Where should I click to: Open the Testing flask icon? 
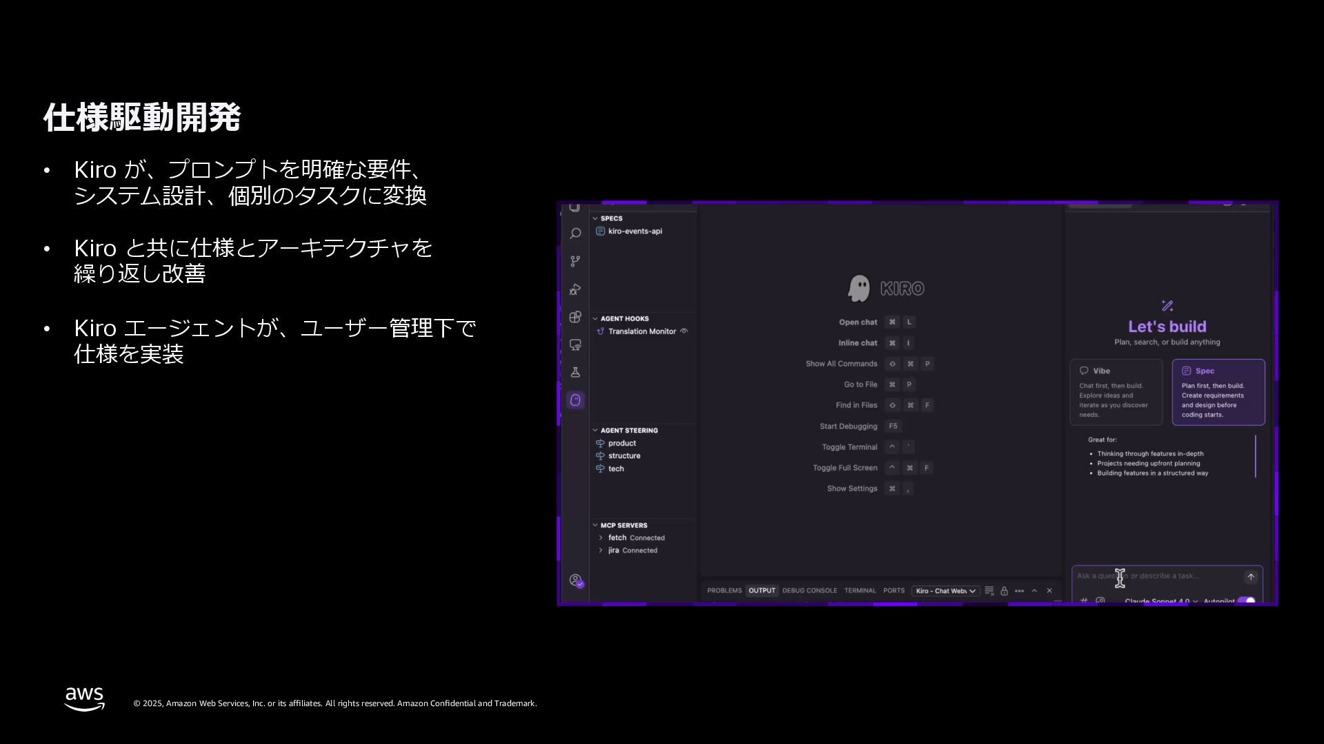point(575,373)
